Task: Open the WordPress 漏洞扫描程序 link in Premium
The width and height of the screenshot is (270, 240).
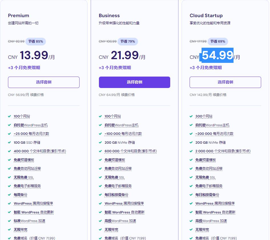Action: click(x=34, y=203)
